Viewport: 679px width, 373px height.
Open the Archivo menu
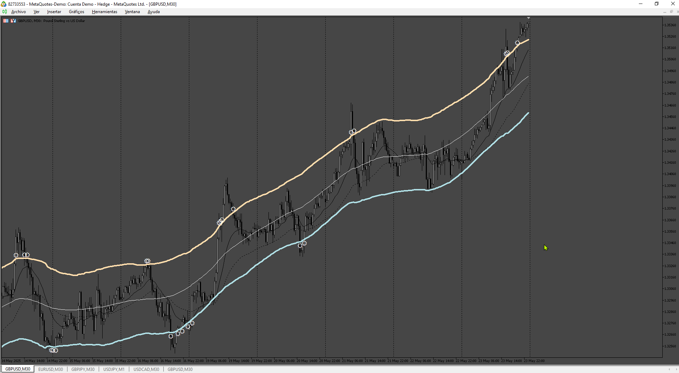(18, 12)
